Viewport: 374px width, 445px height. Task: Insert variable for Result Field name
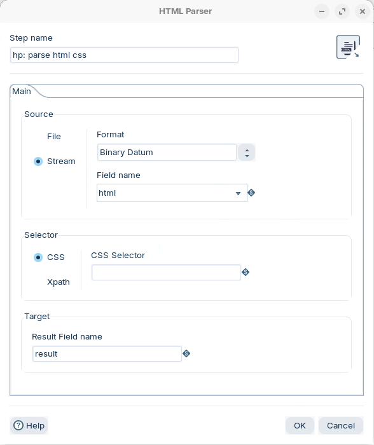click(186, 353)
